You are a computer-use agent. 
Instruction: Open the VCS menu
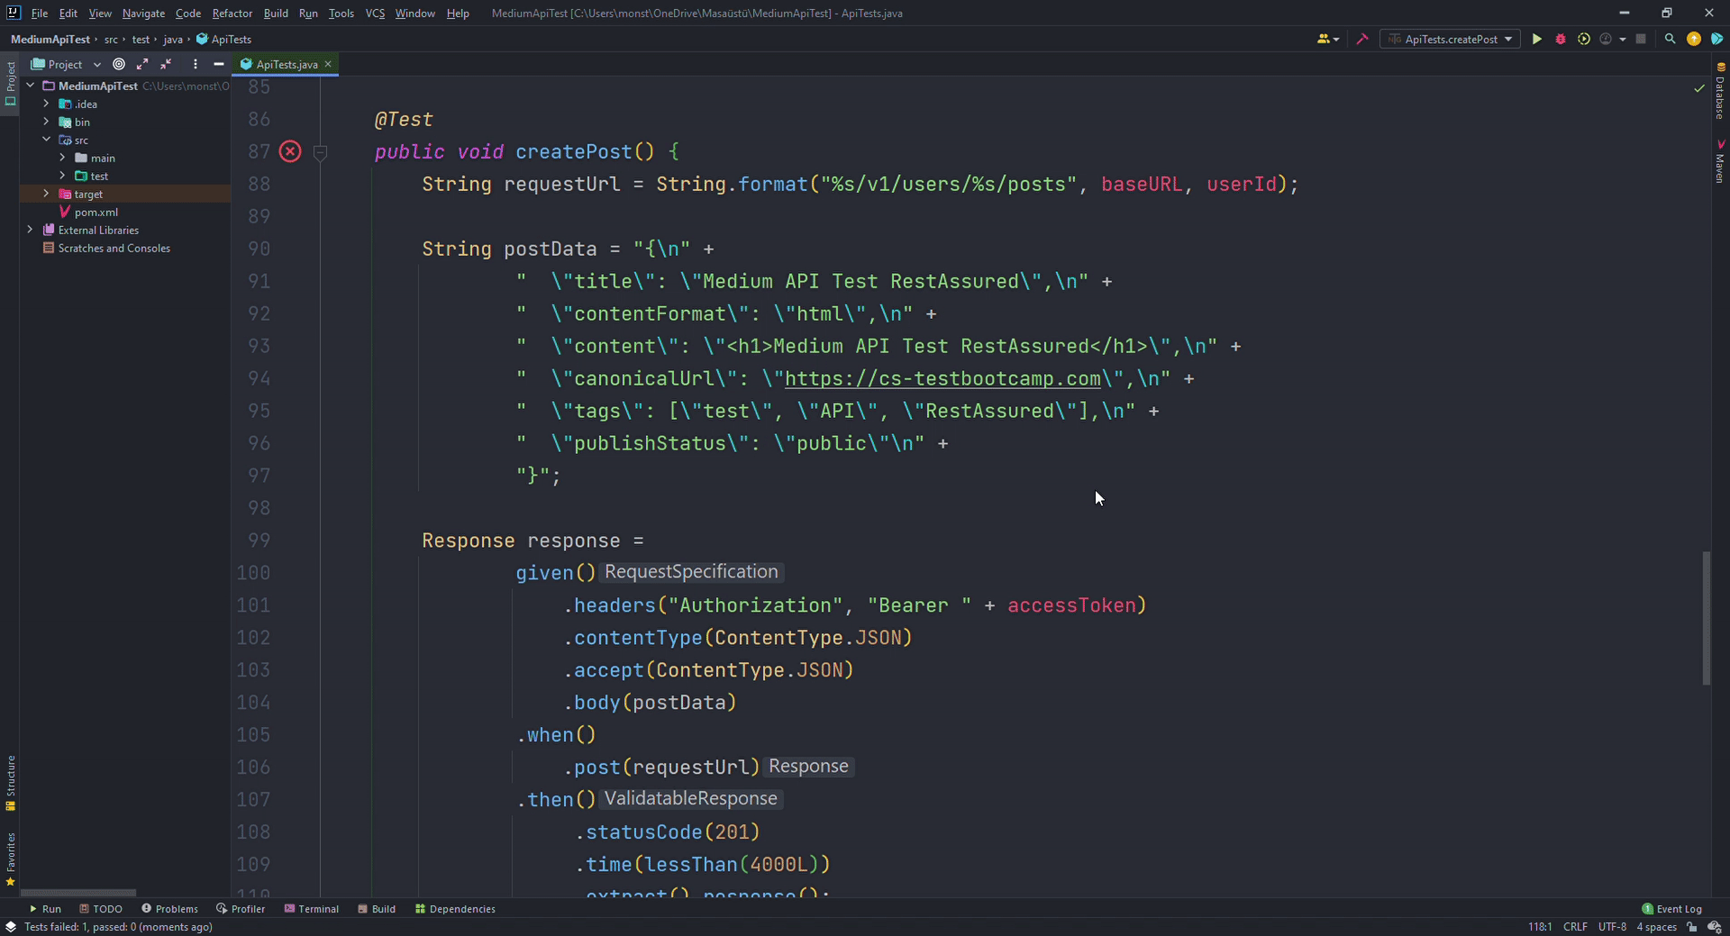pyautogui.click(x=375, y=13)
